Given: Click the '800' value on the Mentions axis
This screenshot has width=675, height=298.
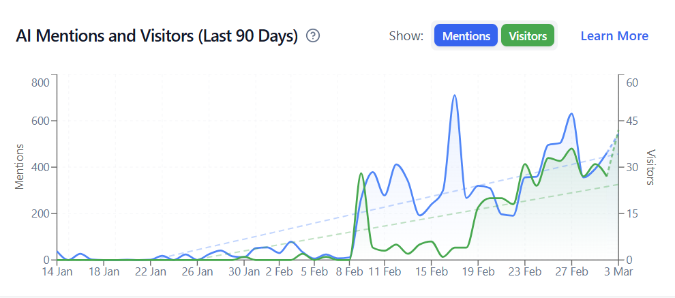Looking at the screenshot, I should (41, 83).
